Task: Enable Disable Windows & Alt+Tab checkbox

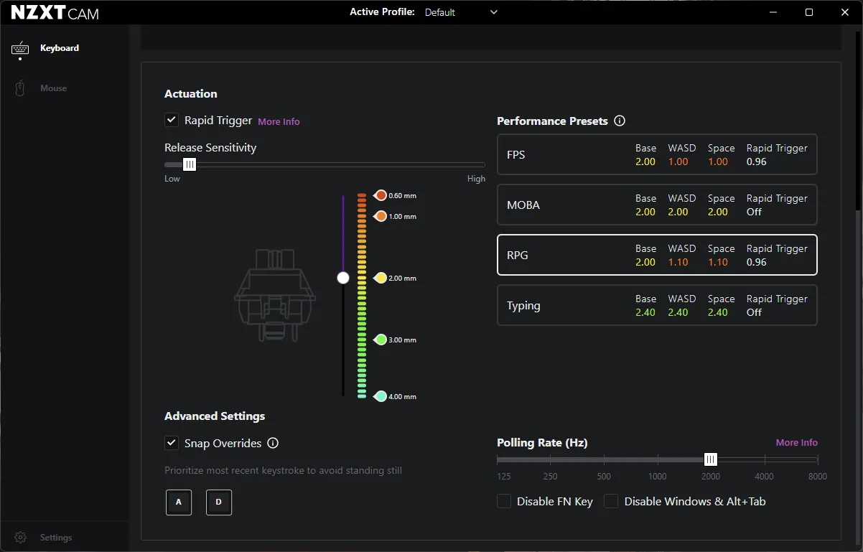Action: pyautogui.click(x=611, y=501)
